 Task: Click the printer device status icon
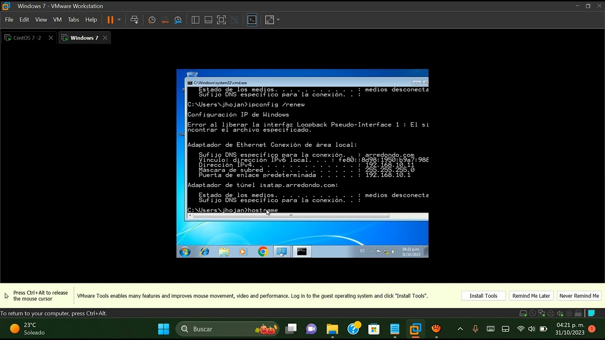[x=551, y=314]
